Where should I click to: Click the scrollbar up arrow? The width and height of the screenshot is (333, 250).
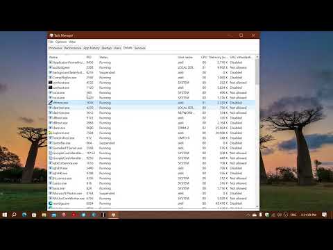click(257, 57)
